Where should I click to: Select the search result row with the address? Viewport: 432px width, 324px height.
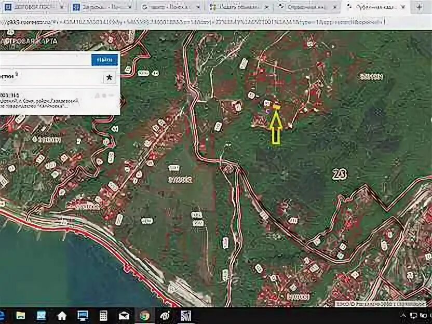click(60, 101)
